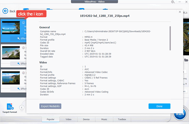Click the GOP value M=1, N=76
189x124 pixels.
point(90,86)
